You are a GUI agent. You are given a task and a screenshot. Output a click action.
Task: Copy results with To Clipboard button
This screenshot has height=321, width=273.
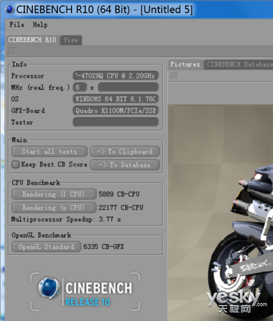pyautogui.click(x=124, y=152)
